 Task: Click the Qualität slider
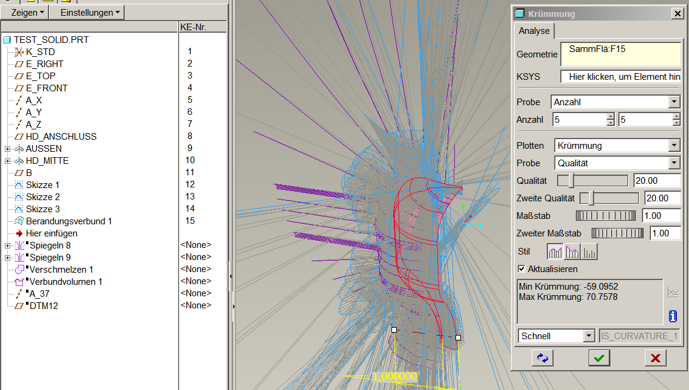click(x=592, y=181)
